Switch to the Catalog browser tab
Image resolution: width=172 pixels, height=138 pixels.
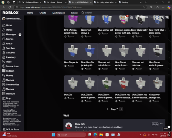[x=130, y=2]
